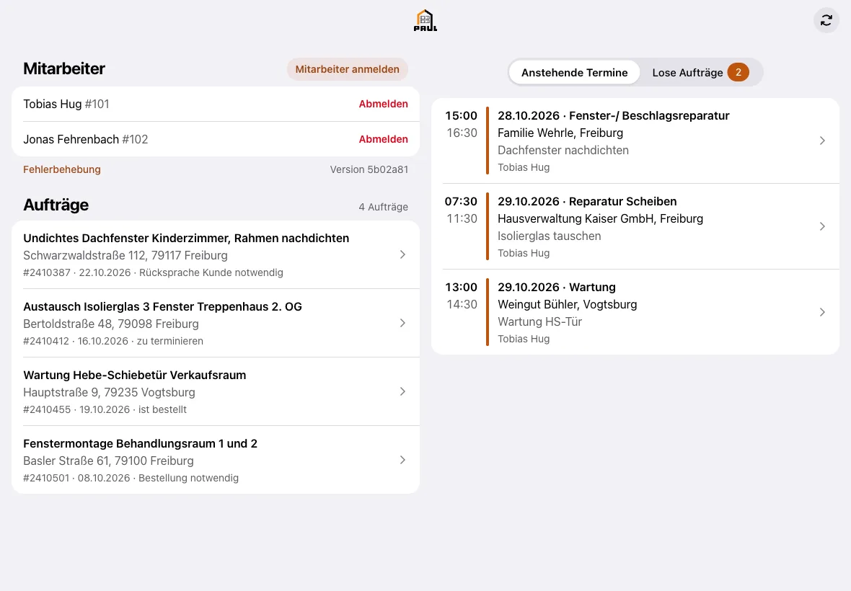Click address Hauptstraße 9, 79235 Vogtsburg

click(109, 393)
